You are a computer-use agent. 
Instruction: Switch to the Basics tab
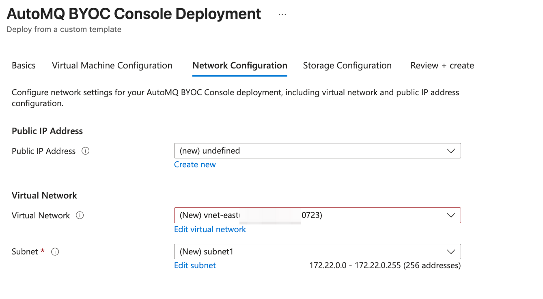pos(24,66)
